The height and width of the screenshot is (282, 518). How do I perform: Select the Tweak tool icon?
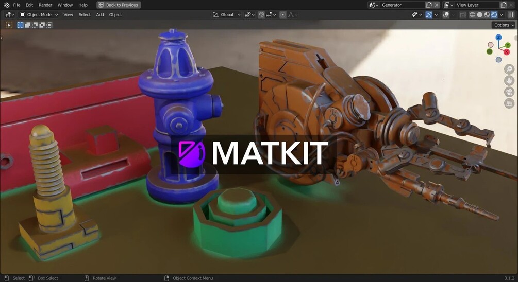(9, 25)
